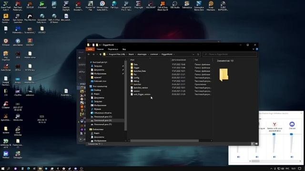The width and height of the screenshot is (305, 171).
Task: Select Movavi Video Suite desktop icon
Action: pyautogui.click(x=102, y=6)
